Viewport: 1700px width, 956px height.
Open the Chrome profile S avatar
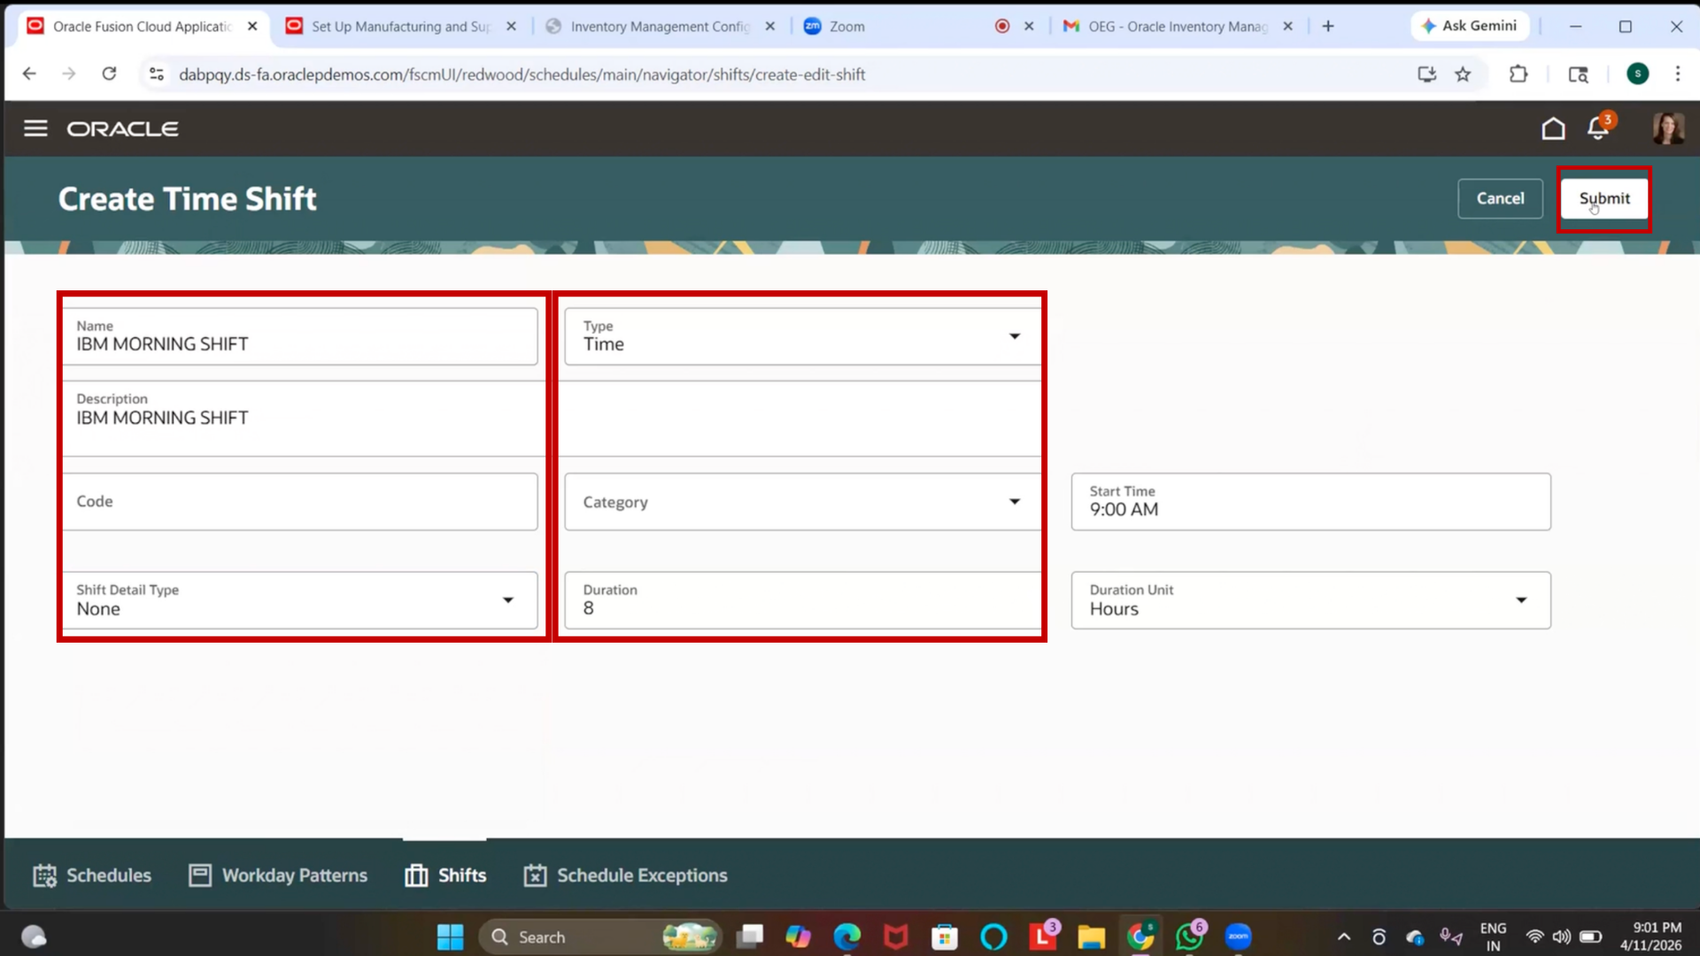[x=1638, y=74]
